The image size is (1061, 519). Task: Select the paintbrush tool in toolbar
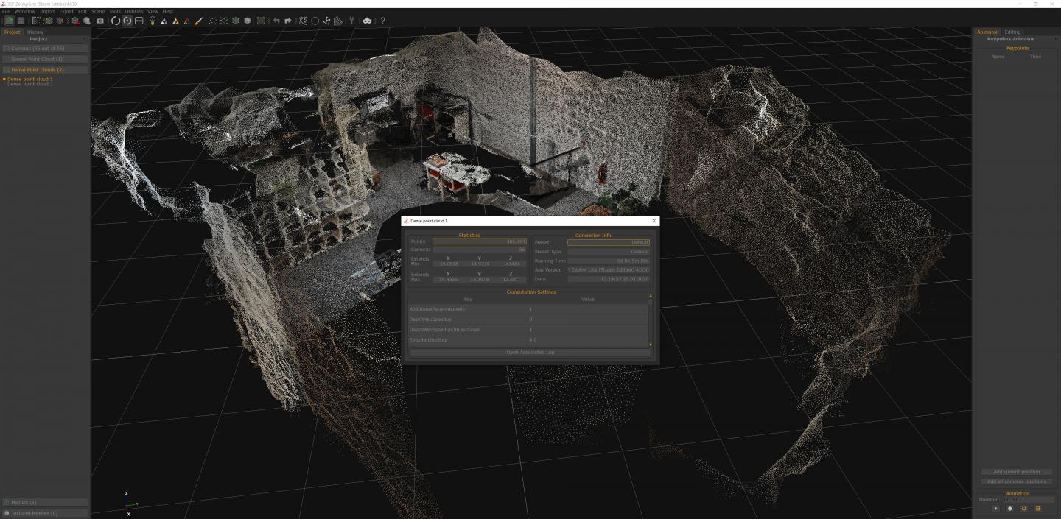[199, 21]
